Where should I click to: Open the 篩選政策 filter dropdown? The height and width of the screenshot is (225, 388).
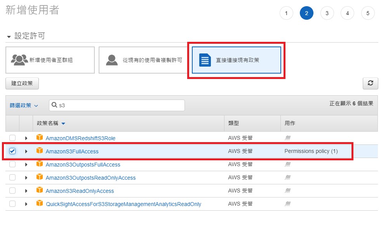[24, 106]
